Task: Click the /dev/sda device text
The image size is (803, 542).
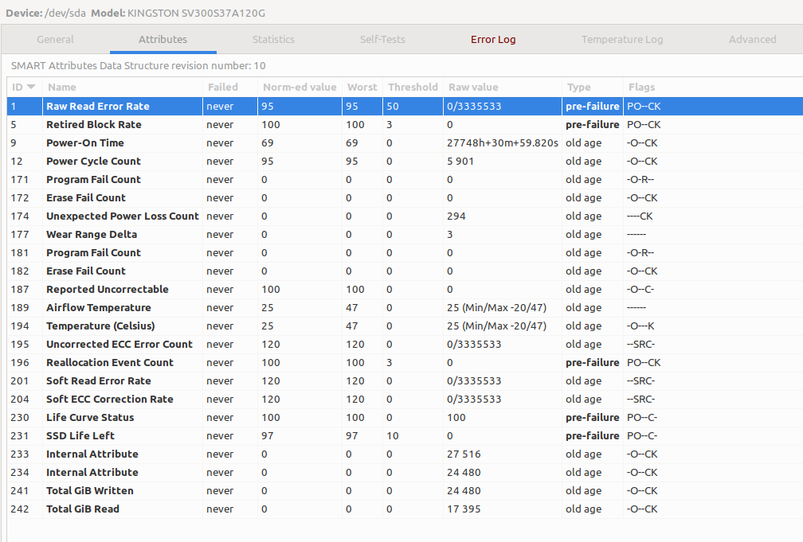Action: 65,14
